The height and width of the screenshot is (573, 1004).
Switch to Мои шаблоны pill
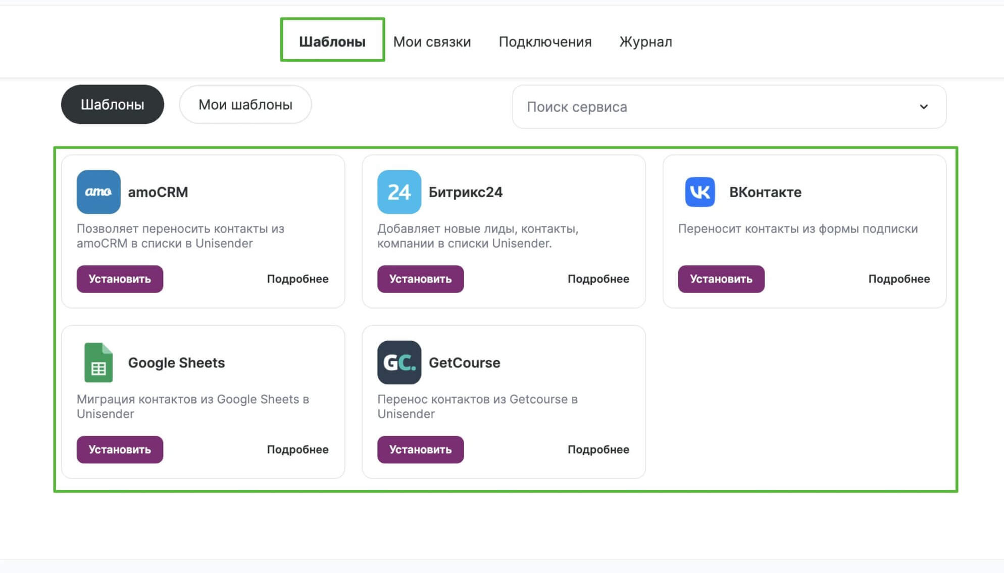[x=245, y=105]
